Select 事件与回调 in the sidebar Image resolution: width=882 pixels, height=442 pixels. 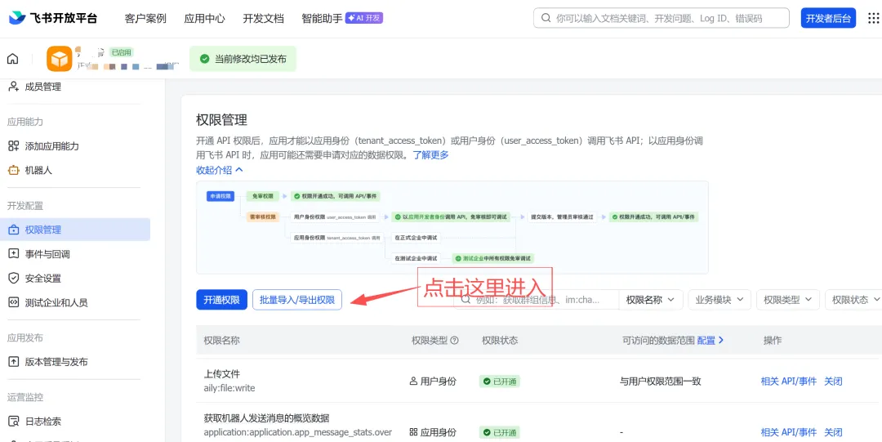pyautogui.click(x=47, y=254)
